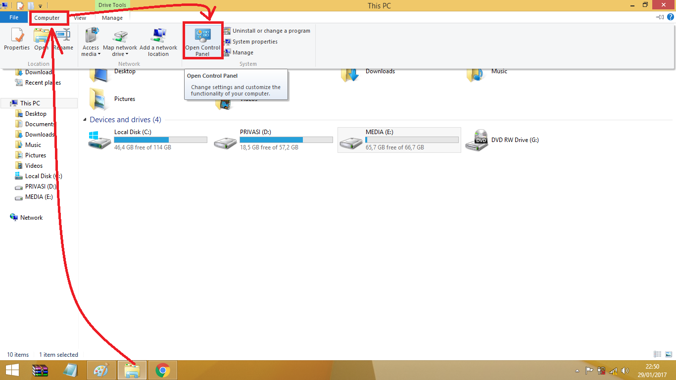Screen dimensions: 676x380
Task: Select the Properties icon in the ribbon
Action: [16, 40]
